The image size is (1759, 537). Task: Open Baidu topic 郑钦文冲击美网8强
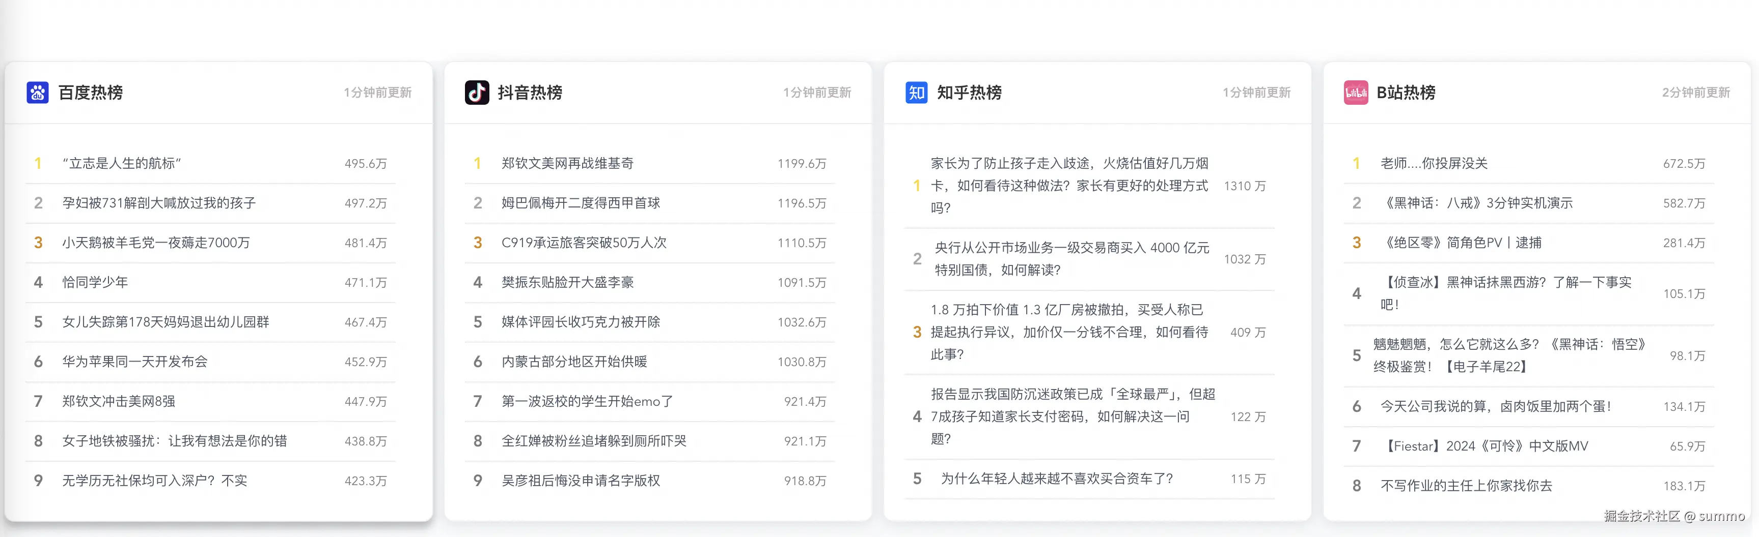pyautogui.click(x=118, y=401)
